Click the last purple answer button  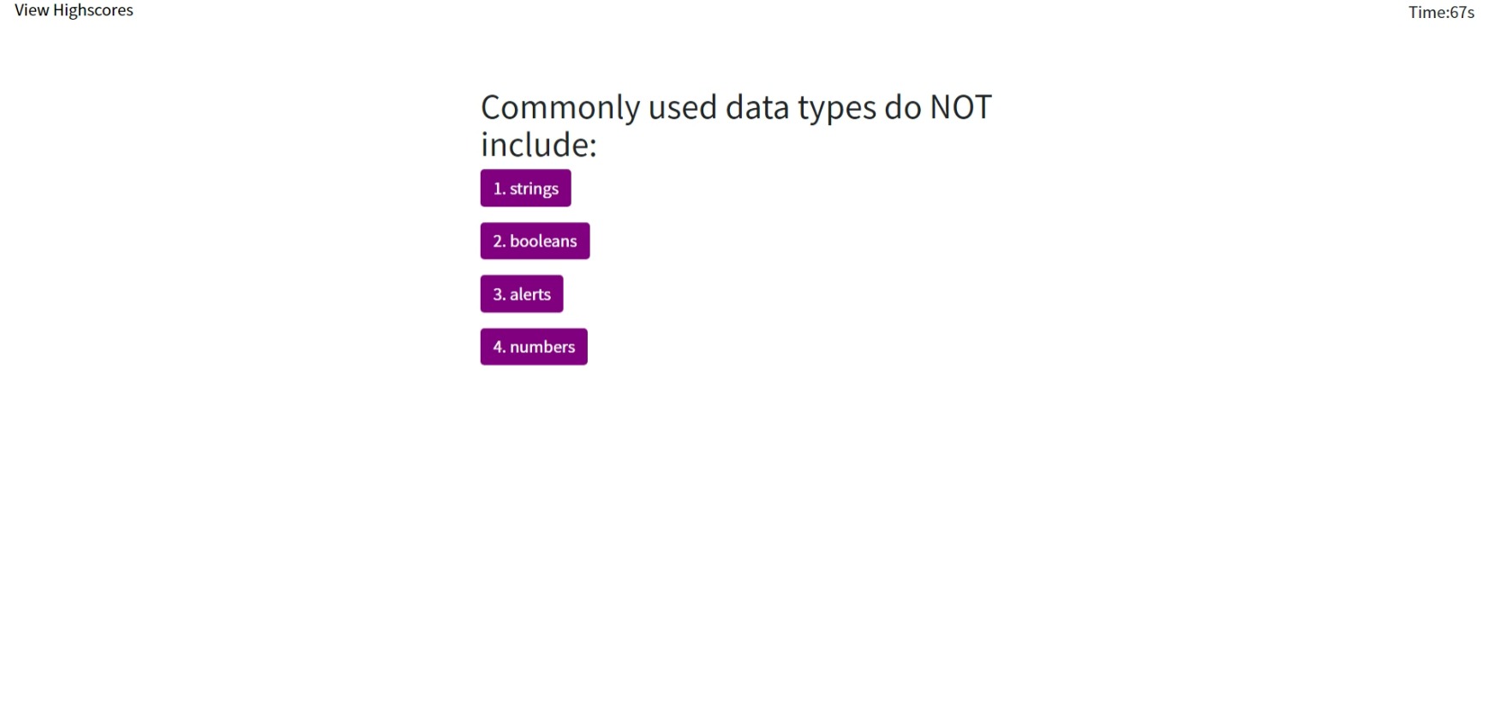(533, 346)
